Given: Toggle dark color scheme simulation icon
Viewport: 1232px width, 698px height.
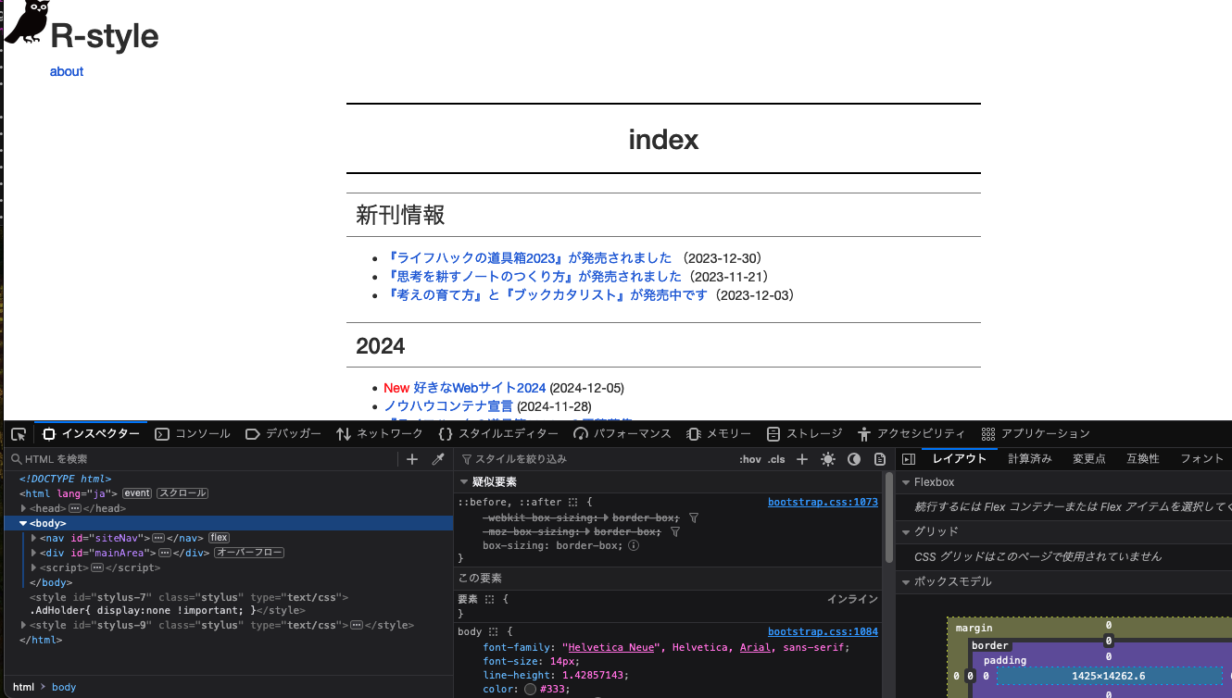Looking at the screenshot, I should [x=854, y=459].
